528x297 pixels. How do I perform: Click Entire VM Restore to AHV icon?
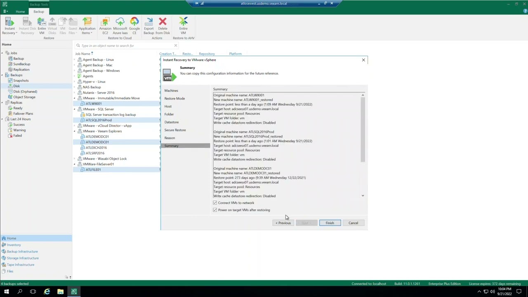pyautogui.click(x=183, y=26)
